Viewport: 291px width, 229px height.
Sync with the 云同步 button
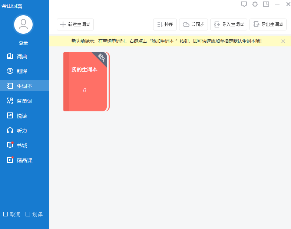[x=194, y=24]
